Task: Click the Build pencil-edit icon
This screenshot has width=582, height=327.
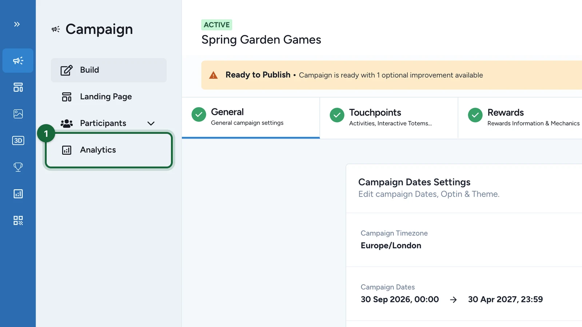Action: 67,70
